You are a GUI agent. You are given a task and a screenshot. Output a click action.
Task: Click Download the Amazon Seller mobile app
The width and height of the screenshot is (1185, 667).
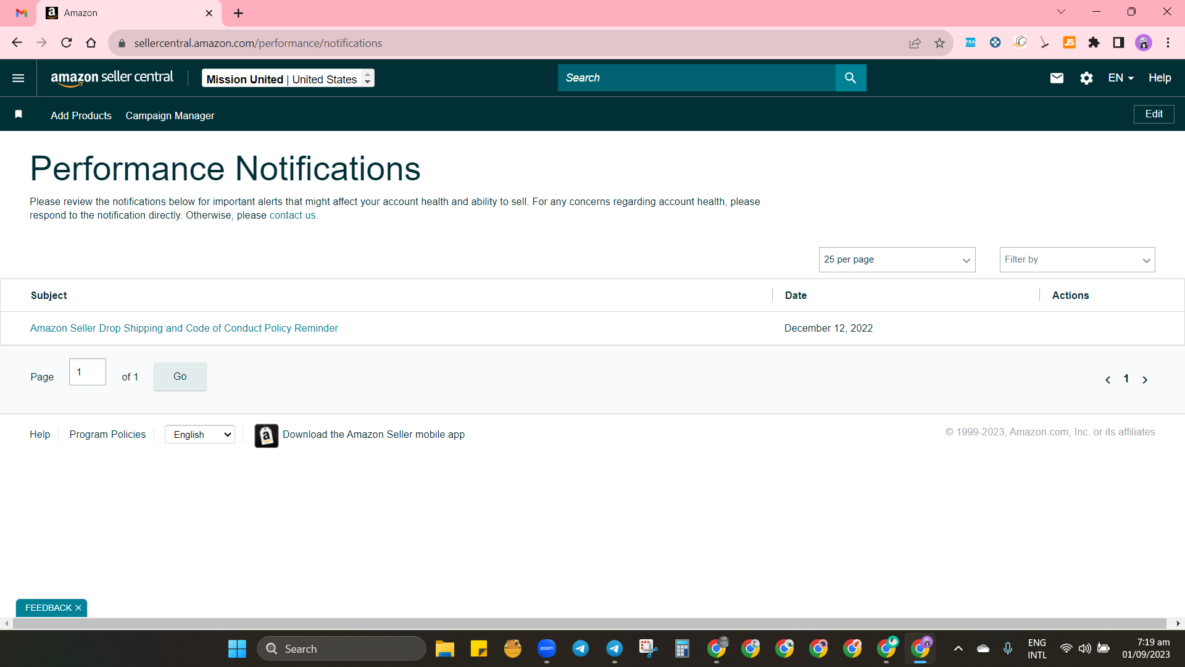pos(373,434)
